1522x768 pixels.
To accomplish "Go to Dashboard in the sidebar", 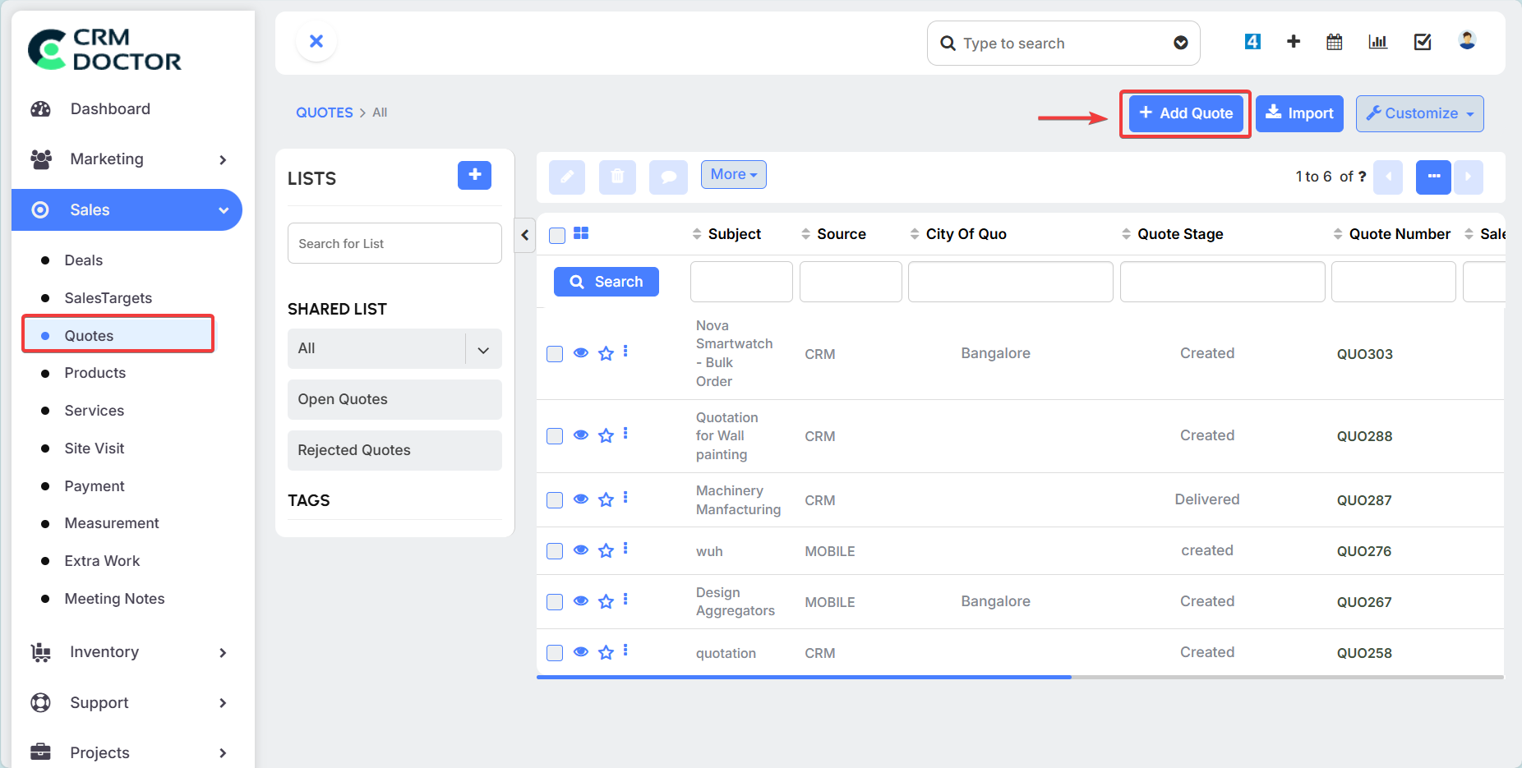I will click(x=110, y=109).
